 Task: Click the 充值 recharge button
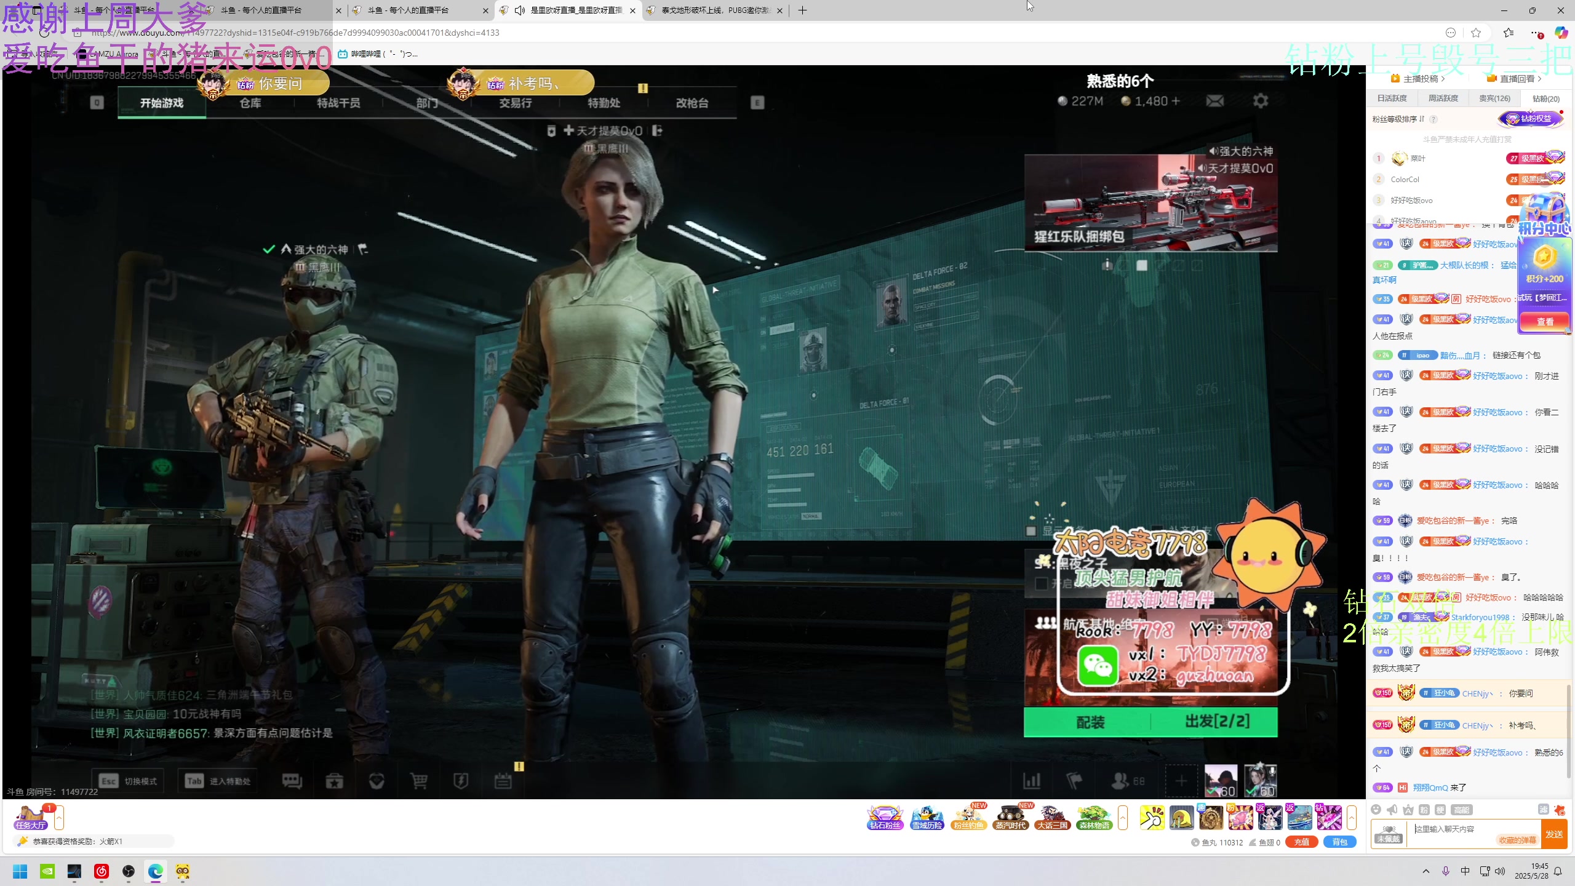[1302, 842]
